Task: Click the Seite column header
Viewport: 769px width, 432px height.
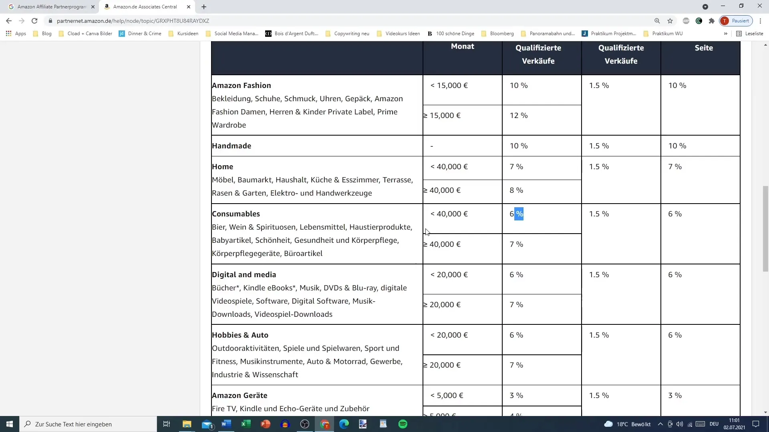Action: [704, 48]
